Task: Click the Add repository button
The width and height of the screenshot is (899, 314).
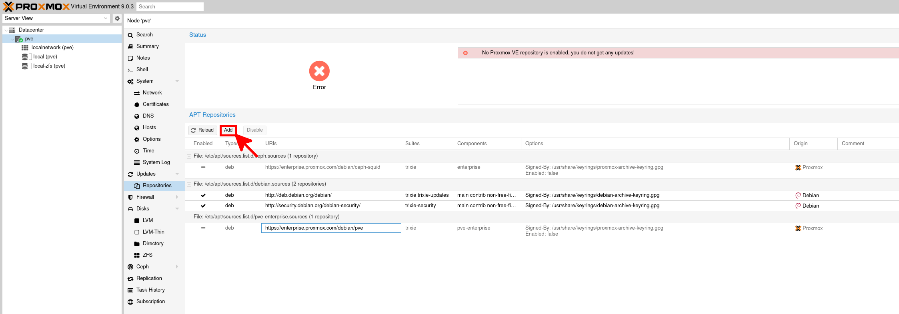Action: coord(228,130)
